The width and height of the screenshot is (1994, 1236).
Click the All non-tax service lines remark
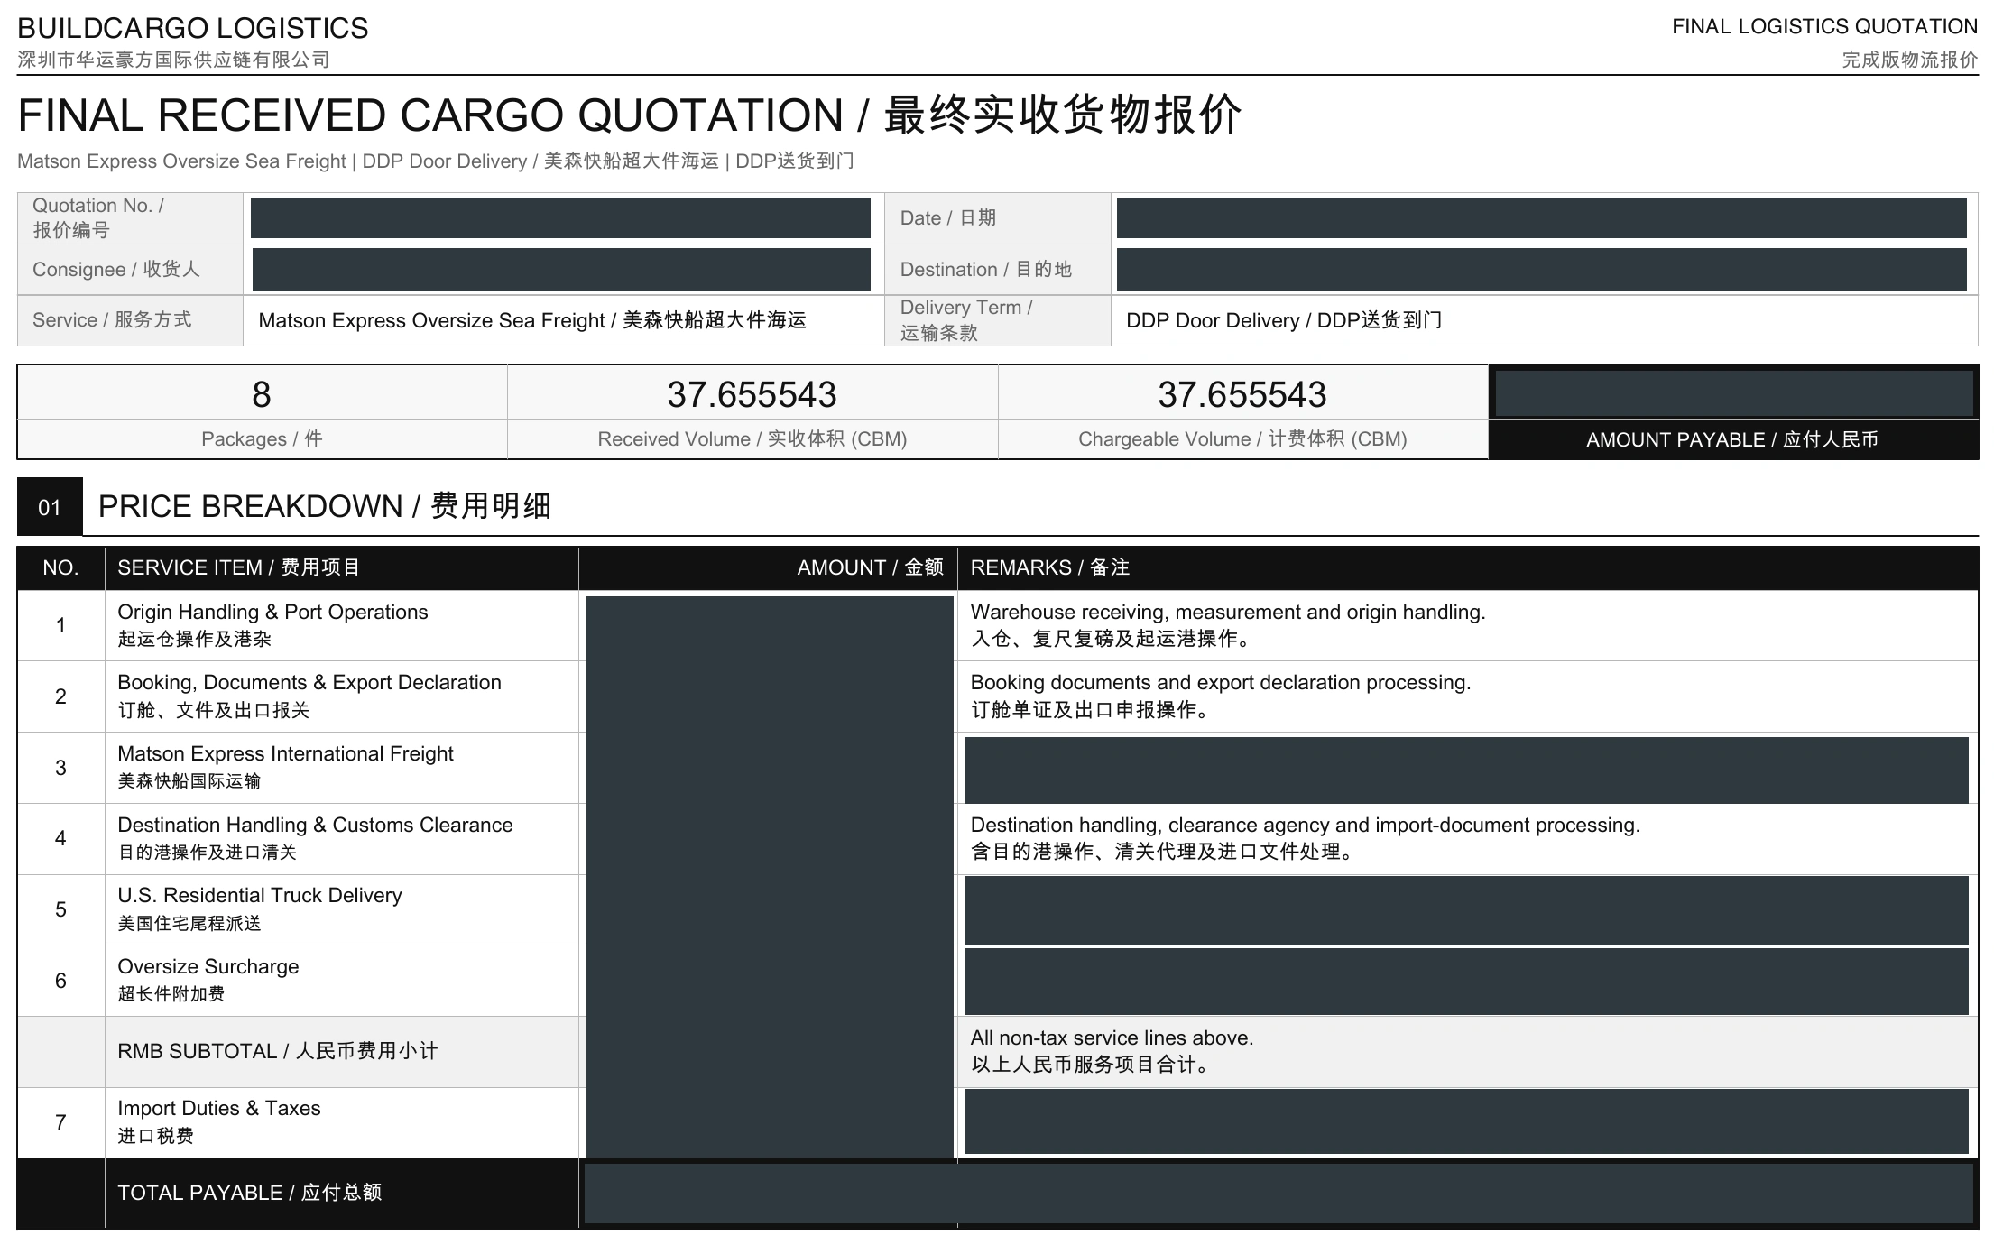click(1112, 1051)
